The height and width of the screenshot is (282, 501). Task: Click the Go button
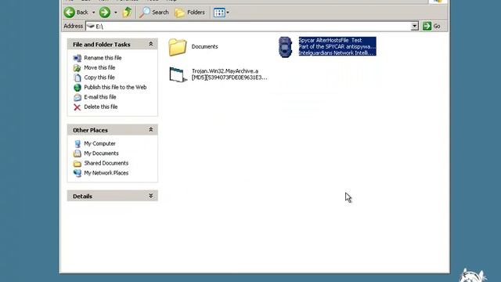(x=431, y=26)
